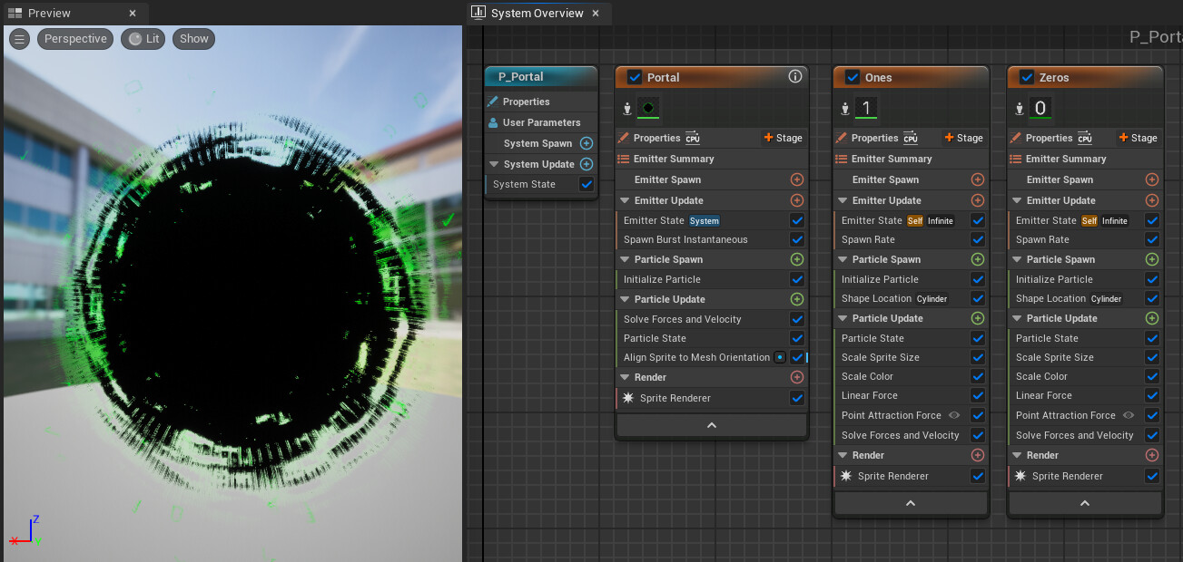The height and width of the screenshot is (562, 1183).
Task: Open the Preview viewport hamburger menu
Action: pyautogui.click(x=19, y=39)
